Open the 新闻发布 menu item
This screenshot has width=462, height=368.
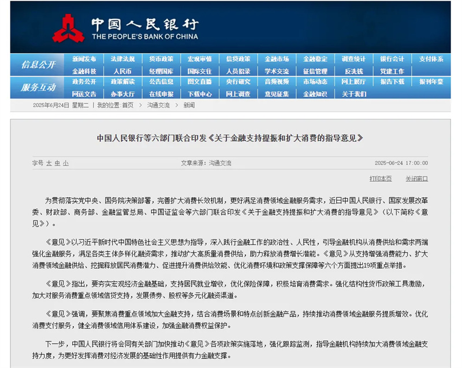point(84,59)
